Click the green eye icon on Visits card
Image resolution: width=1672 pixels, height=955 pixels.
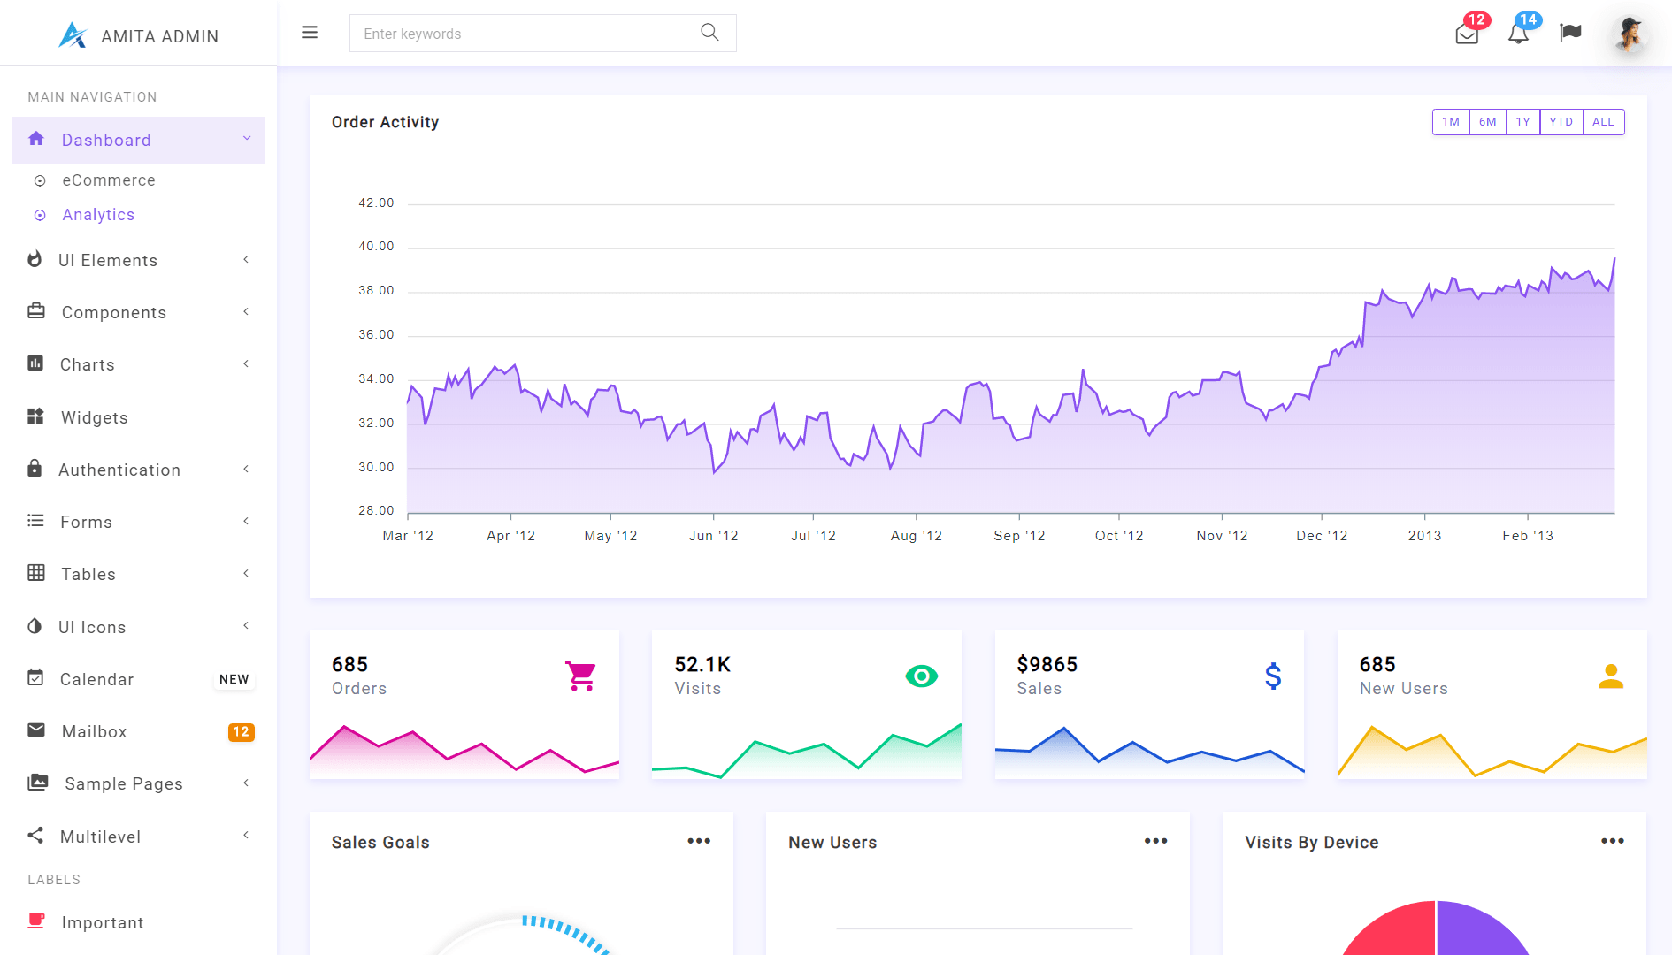point(921,676)
